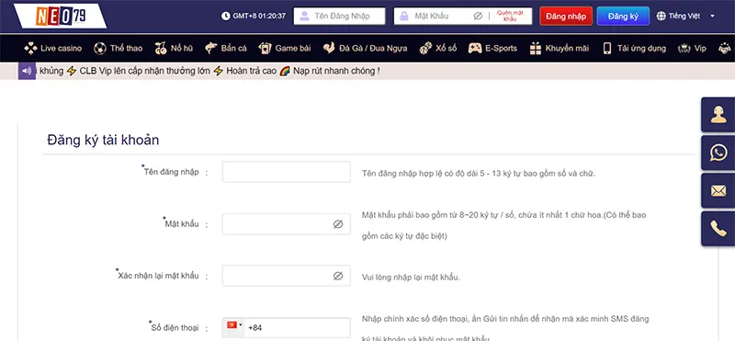
Task: Click the gamepad E-Sports icon
Action: coord(475,49)
